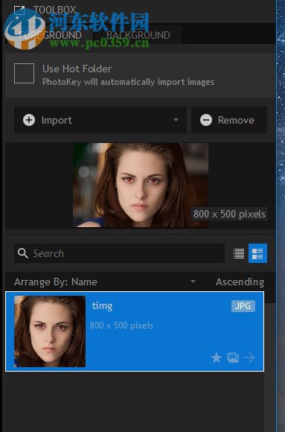
Task: Click the Search input field
Action: tap(119, 253)
